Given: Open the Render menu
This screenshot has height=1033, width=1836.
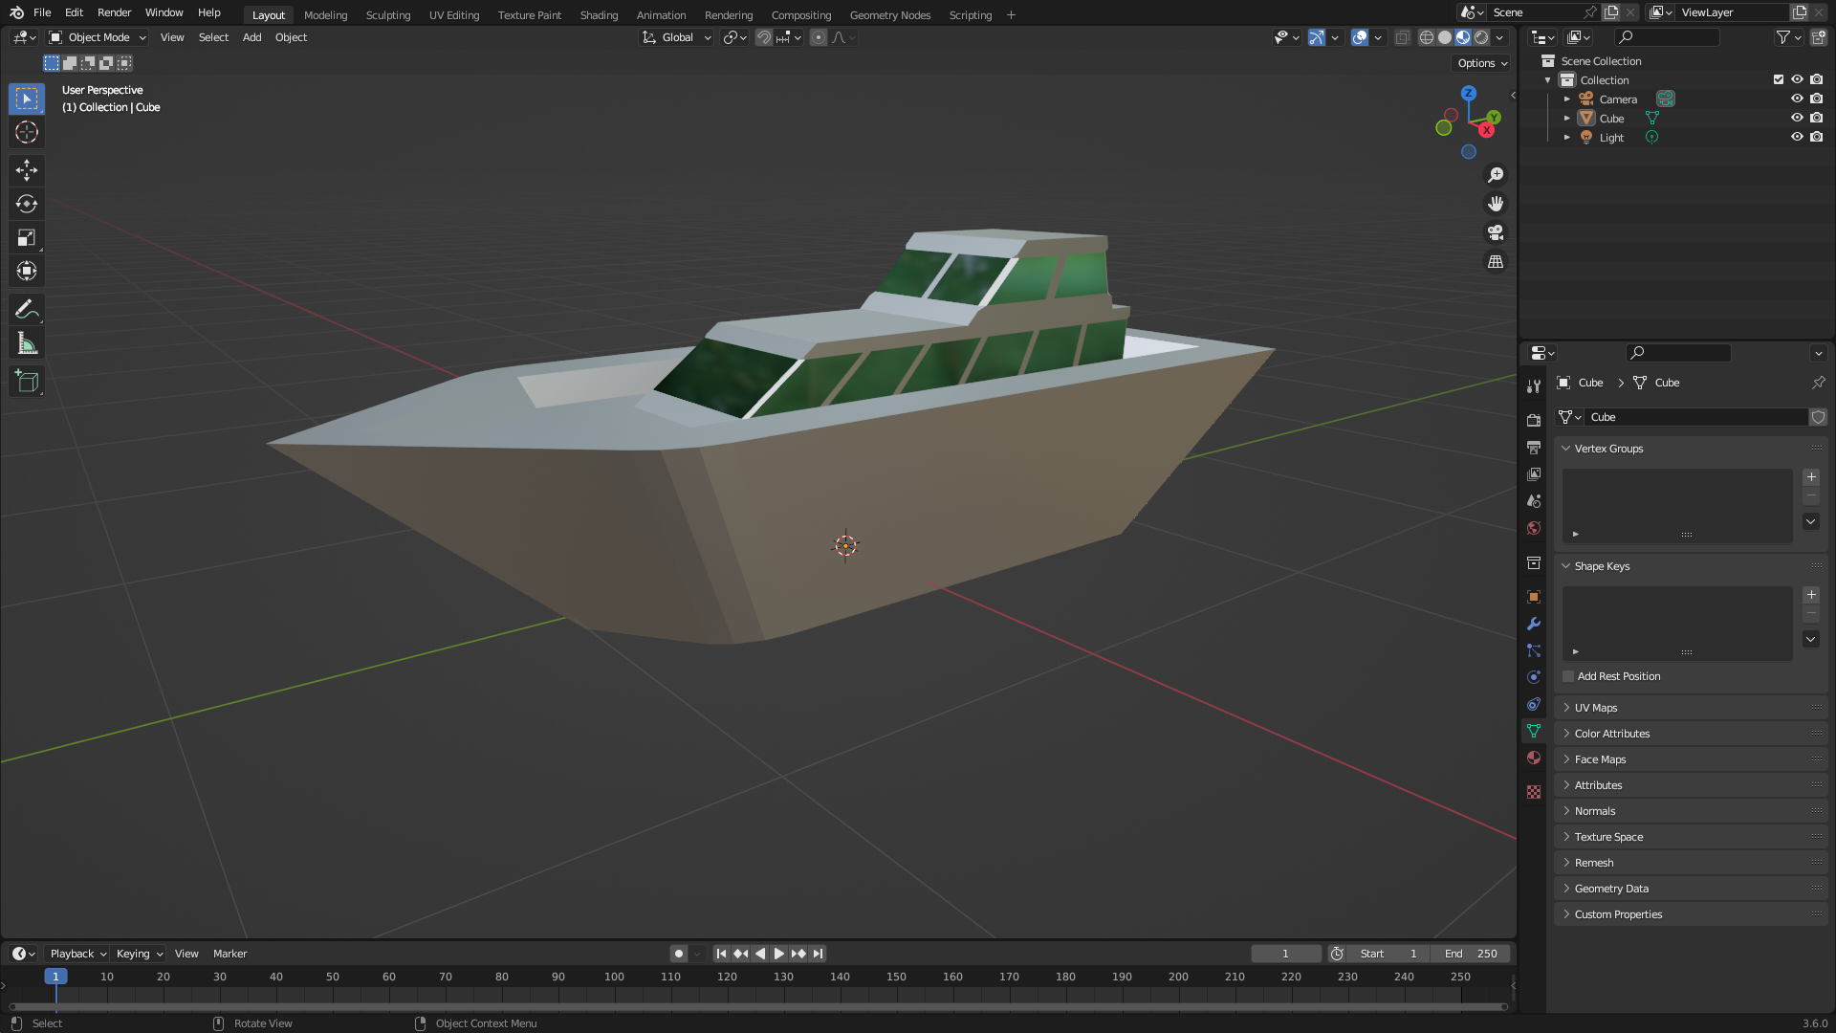Looking at the screenshot, I should pos(114,12).
